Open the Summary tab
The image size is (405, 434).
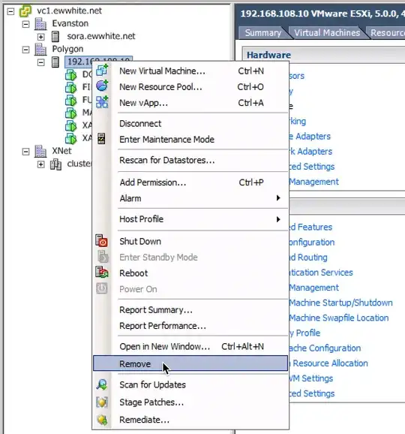click(x=263, y=32)
